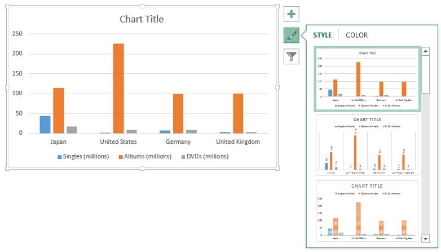This screenshot has width=441, height=252.
Task: Click the gray Japan DVDs bar
Action: coord(72,130)
